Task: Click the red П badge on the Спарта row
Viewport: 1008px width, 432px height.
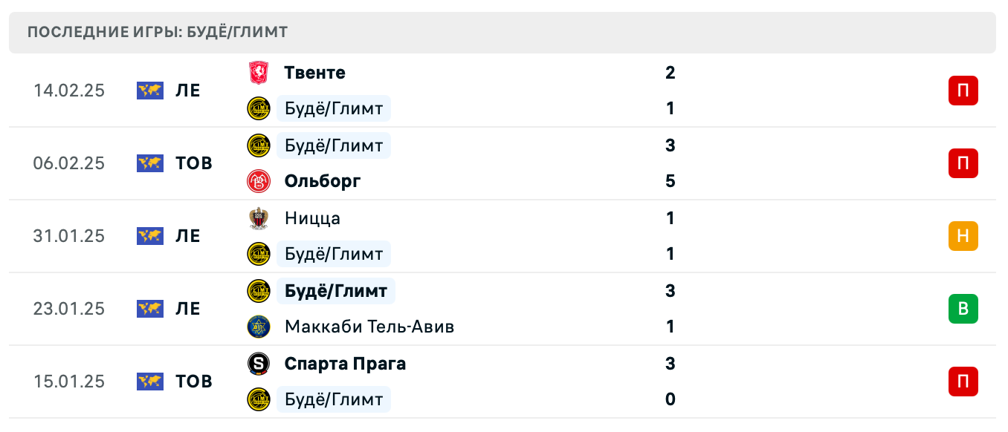Action: (963, 382)
